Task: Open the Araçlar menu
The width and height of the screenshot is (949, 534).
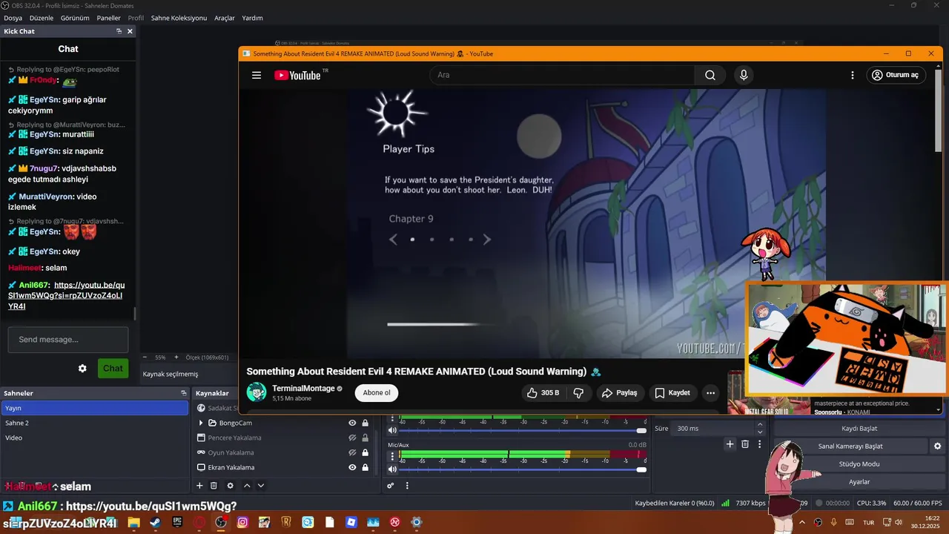Action: (225, 18)
